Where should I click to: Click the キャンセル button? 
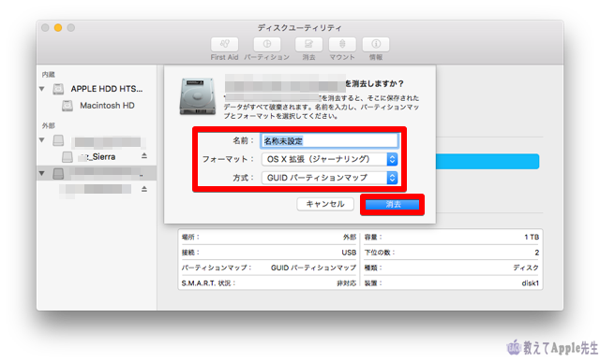[325, 204]
